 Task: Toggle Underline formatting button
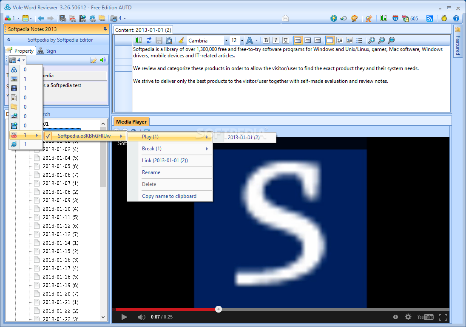tap(286, 40)
